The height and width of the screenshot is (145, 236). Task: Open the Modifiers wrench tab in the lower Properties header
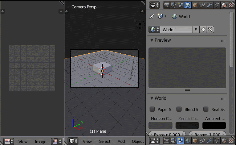[209, 141]
